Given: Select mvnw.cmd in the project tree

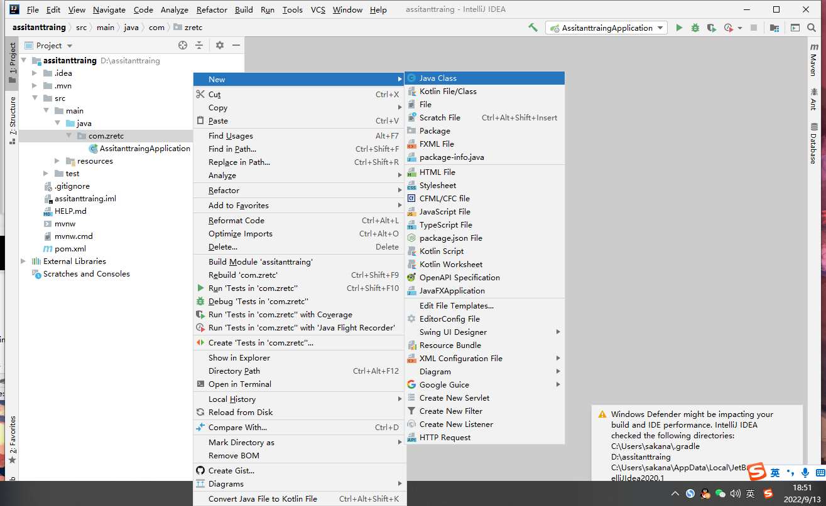Looking at the screenshot, I should [68, 236].
